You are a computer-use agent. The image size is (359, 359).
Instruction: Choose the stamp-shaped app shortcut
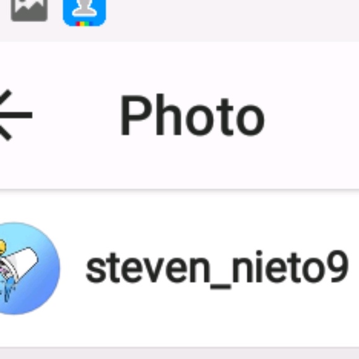(x=84, y=12)
